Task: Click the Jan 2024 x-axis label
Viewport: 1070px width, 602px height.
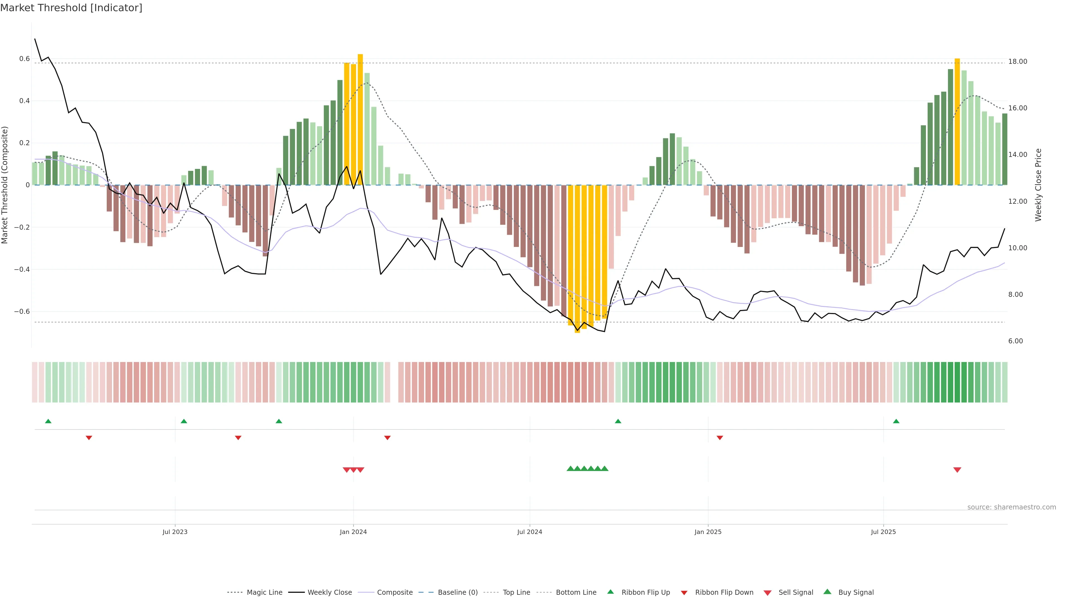Action: point(353,532)
